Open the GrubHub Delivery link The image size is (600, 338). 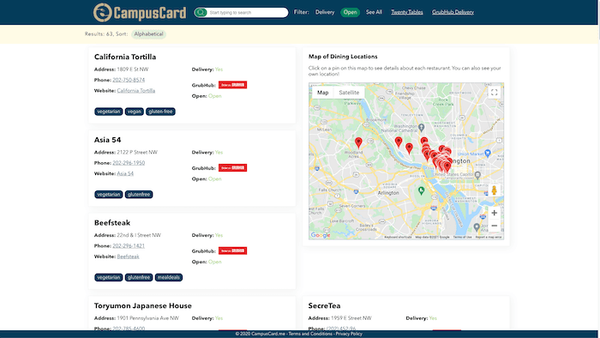453,12
